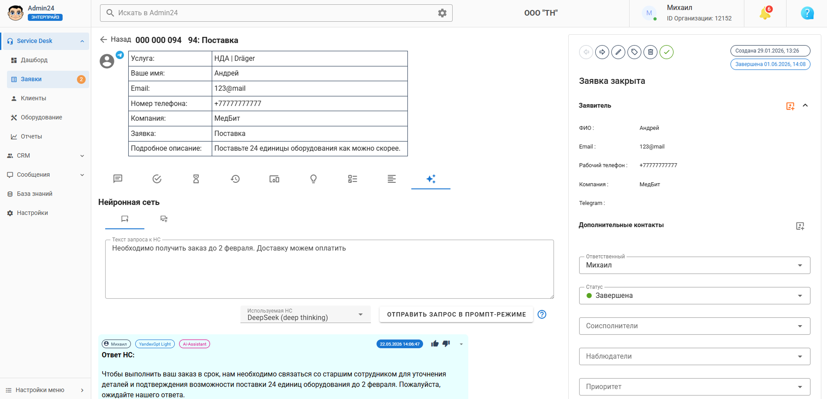The width and height of the screenshot is (827, 399).
Task: Open the Наблюдатели dropdown
Action: (694, 356)
